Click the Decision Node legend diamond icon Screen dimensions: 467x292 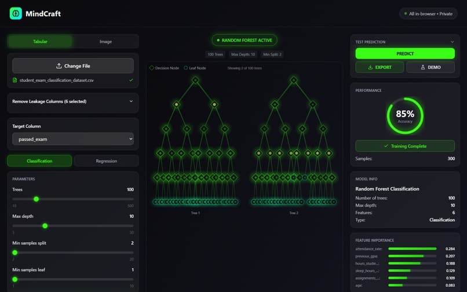152,68
